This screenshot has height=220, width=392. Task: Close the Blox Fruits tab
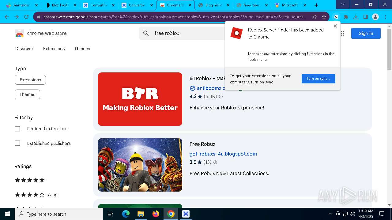point(75,5)
